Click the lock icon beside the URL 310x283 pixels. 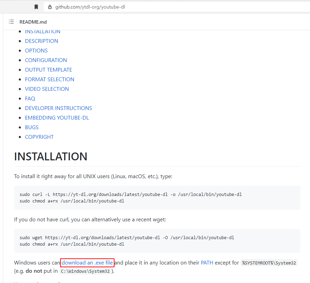coord(50,7)
